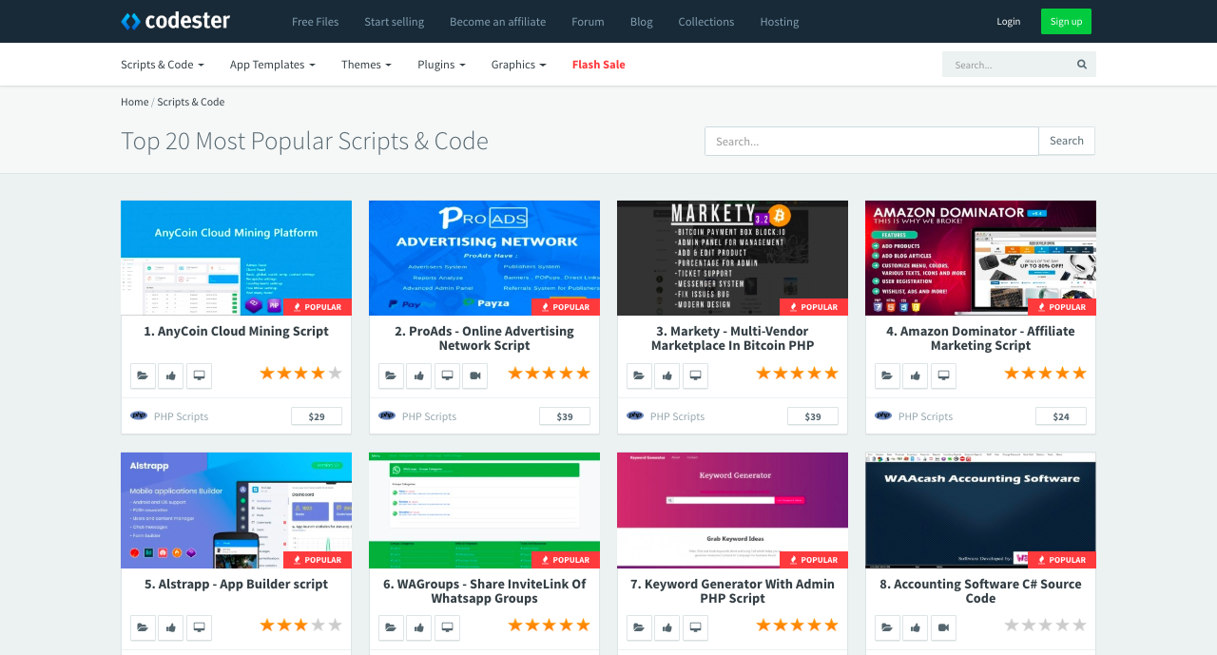Viewport: 1217px width, 655px height.
Task: Click thumbs-up icon on Alstrapp card
Action: click(171, 627)
